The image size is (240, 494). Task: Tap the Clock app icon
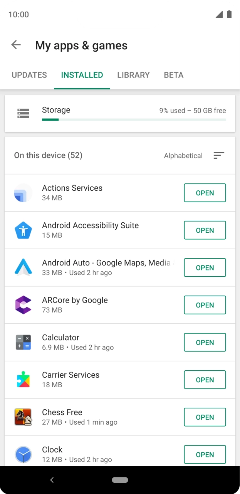(x=23, y=454)
